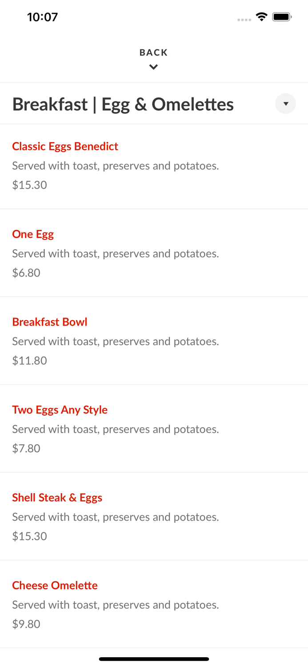Image resolution: width=308 pixels, height=667 pixels.
Task: Choose the Breakfast Bowl item
Action: click(50, 322)
